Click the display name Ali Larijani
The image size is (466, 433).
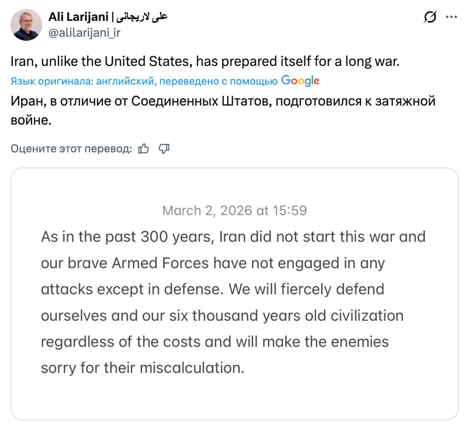pos(78,17)
